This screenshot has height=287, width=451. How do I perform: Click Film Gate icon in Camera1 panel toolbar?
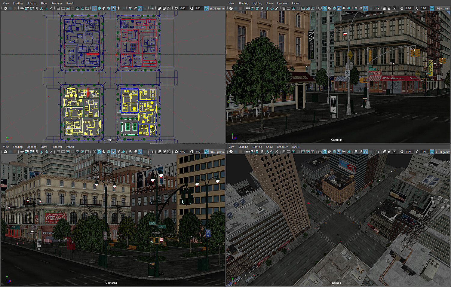(289, 8)
